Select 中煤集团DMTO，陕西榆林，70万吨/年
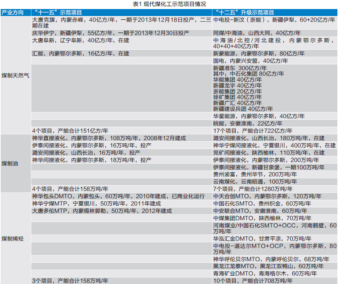The height and width of the screenshot is (284, 338). (275, 218)
